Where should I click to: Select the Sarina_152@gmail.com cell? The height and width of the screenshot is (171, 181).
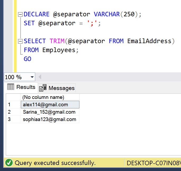click(50, 112)
